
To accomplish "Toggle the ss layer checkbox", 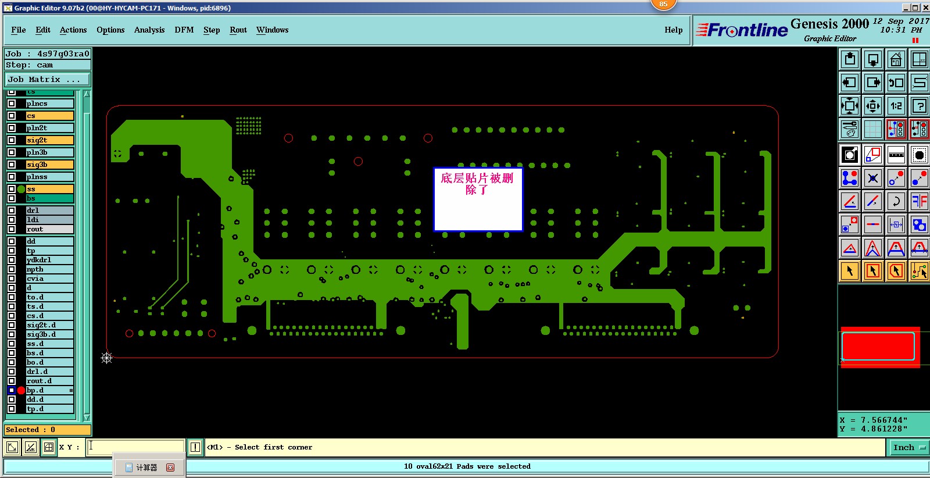I will pyautogui.click(x=12, y=189).
